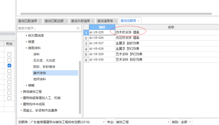Expand the 喷塑 tree node
The width and height of the screenshot is (219, 125).
26,42
